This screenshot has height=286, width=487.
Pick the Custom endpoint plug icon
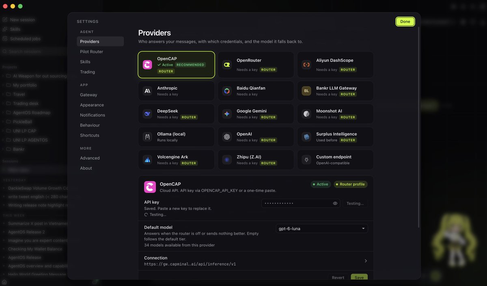click(x=306, y=160)
